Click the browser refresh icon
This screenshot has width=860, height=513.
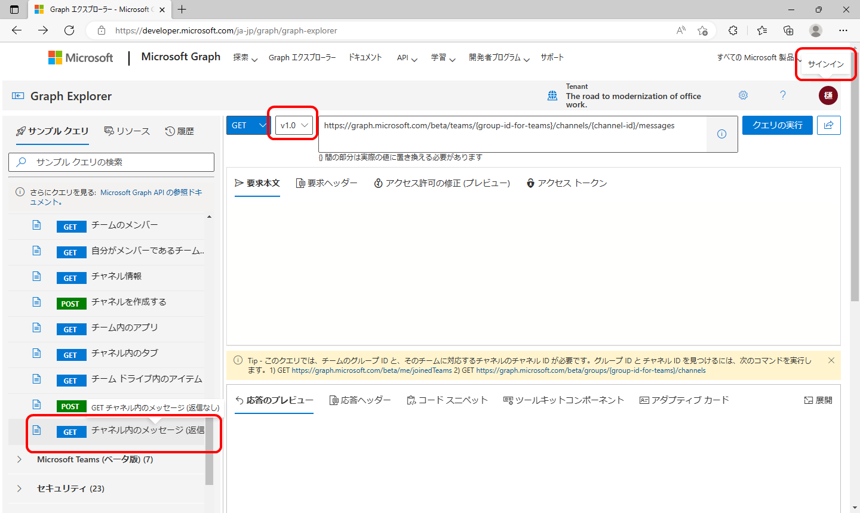(69, 30)
